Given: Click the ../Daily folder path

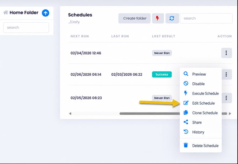Looking at the screenshot, I should pyautogui.click(x=74, y=22).
